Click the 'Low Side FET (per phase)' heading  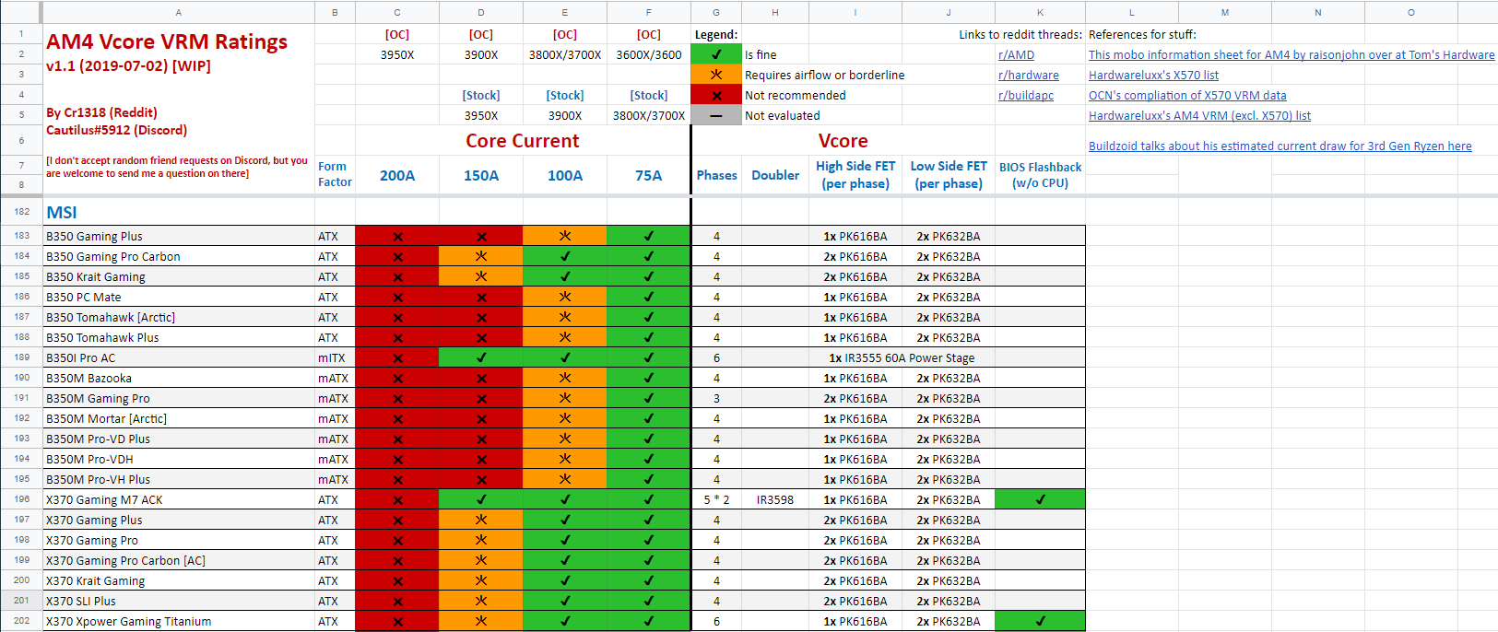pyautogui.click(x=949, y=175)
